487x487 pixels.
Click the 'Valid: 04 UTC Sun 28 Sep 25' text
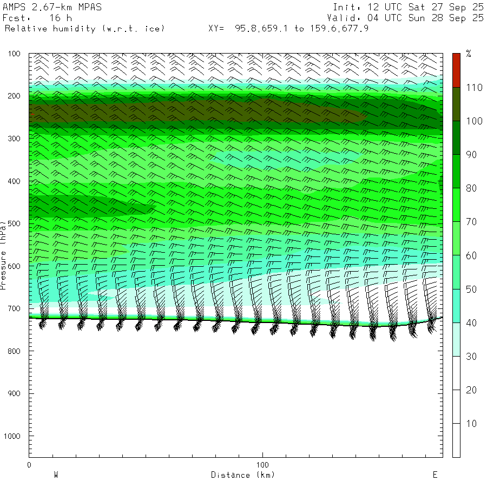coord(405,18)
